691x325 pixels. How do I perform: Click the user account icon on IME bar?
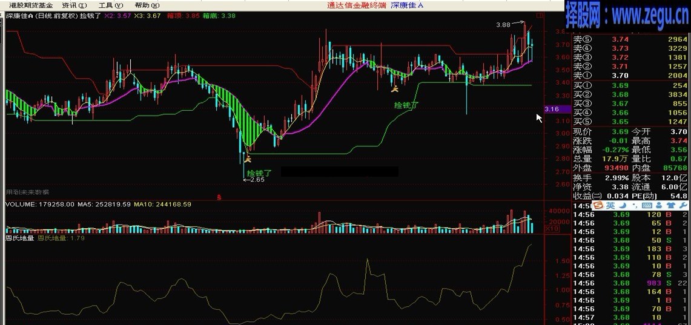click(659, 206)
